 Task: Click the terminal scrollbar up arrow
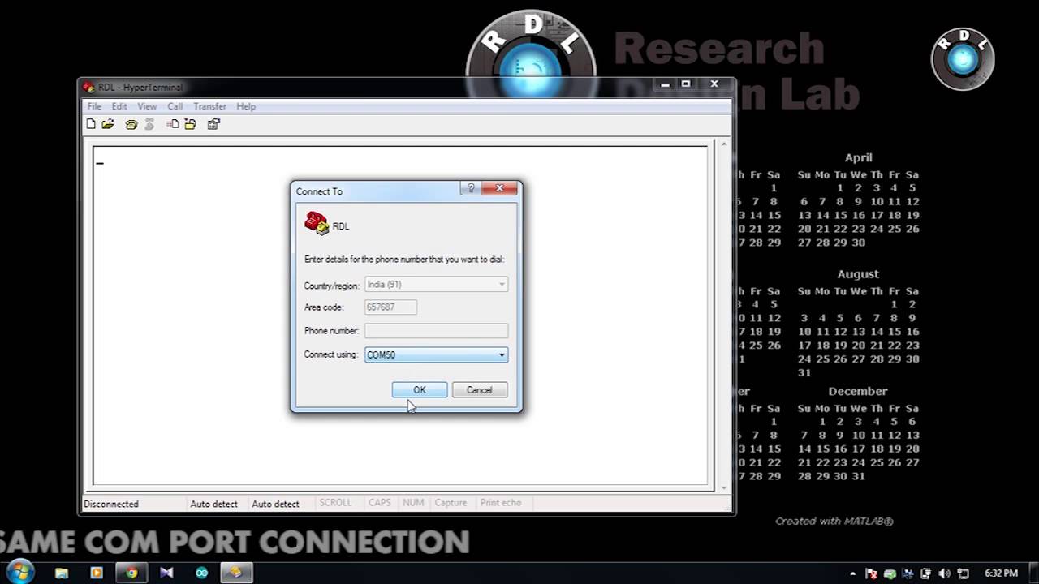[x=724, y=145]
